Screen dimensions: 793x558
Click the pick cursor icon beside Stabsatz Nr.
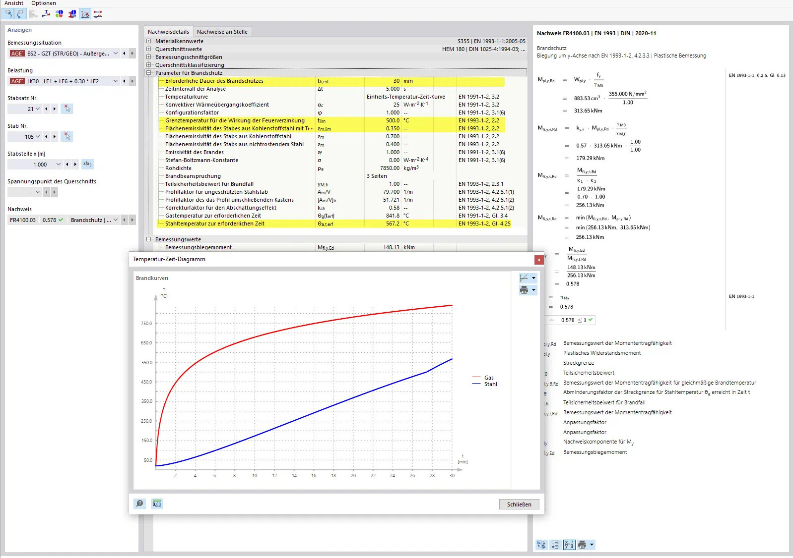point(67,109)
